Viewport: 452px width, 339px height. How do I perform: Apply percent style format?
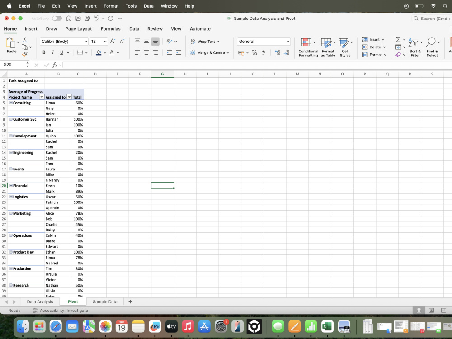point(254,52)
